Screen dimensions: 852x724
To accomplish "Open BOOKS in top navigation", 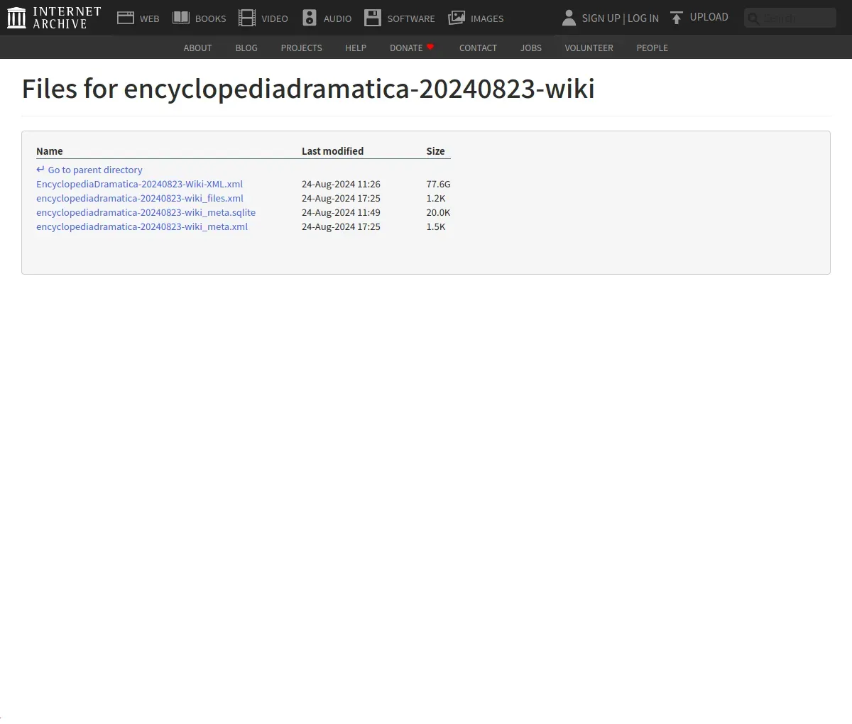I will pyautogui.click(x=211, y=19).
